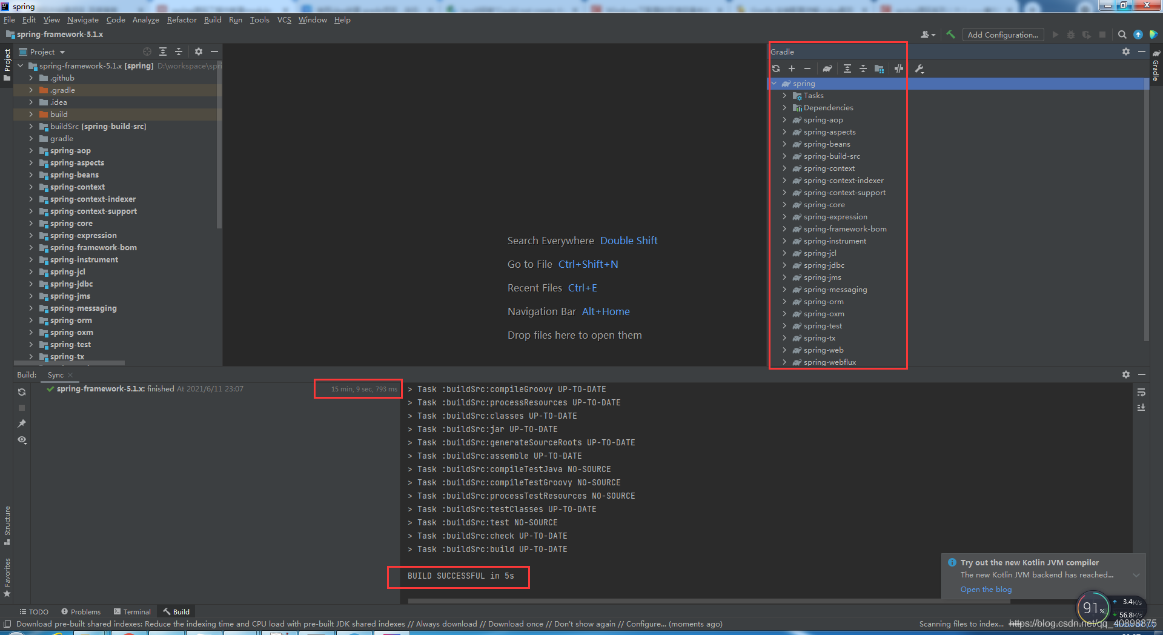The height and width of the screenshot is (635, 1163).
Task: Execute Gradle task elephant icon
Action: tap(827, 68)
